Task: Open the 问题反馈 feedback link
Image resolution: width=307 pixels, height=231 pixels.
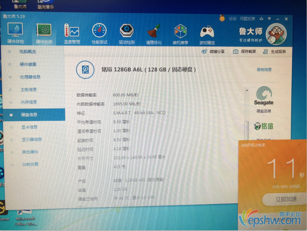Action: click(x=247, y=18)
